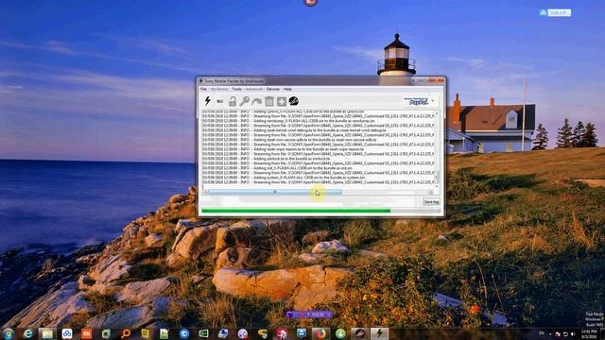Click the padlock Root icon in toolbar

233,101
